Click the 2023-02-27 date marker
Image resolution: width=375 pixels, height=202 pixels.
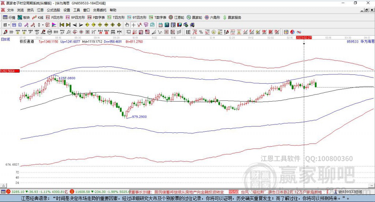[x=304, y=38]
